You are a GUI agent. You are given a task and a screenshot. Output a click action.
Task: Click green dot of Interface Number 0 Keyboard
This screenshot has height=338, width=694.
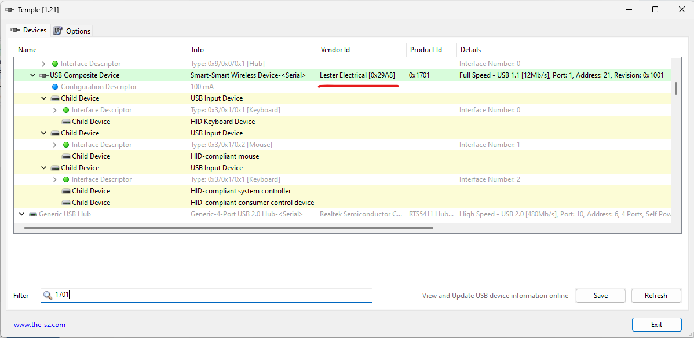point(66,110)
